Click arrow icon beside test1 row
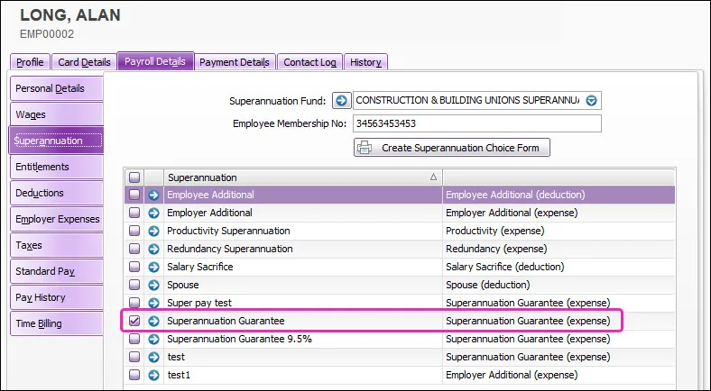 153,375
